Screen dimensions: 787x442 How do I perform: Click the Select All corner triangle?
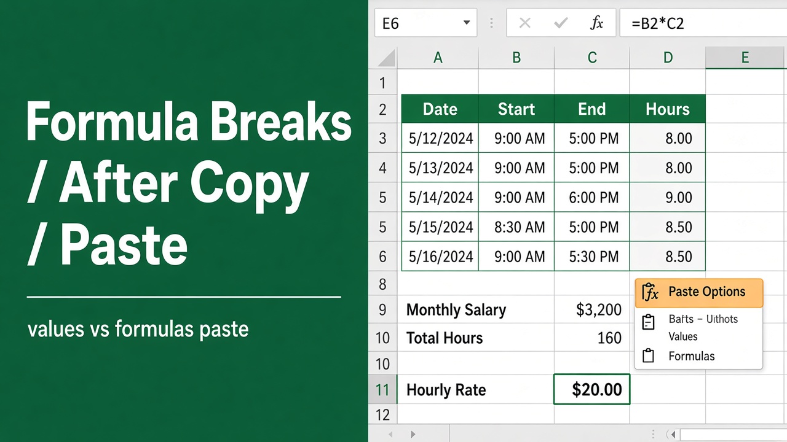click(386, 58)
